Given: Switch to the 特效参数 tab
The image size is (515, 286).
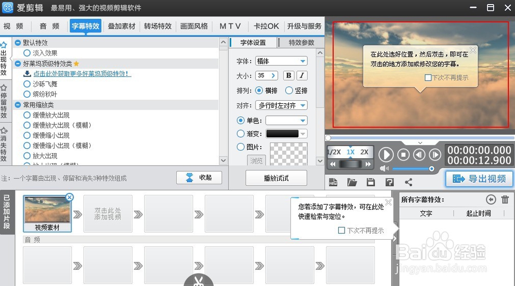Looking at the screenshot, I should (x=301, y=43).
